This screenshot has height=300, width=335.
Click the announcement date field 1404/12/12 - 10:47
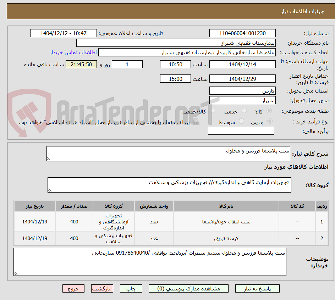[x=64, y=33]
